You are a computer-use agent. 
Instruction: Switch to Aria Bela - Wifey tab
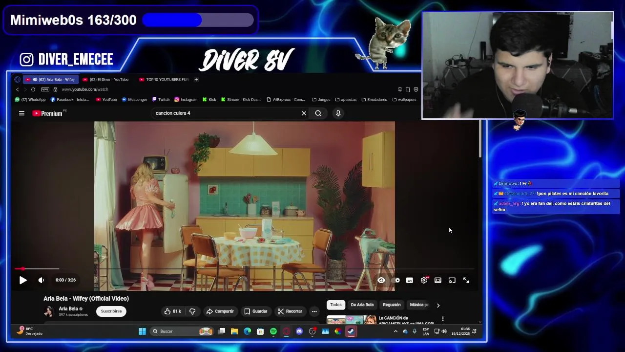[x=51, y=79]
